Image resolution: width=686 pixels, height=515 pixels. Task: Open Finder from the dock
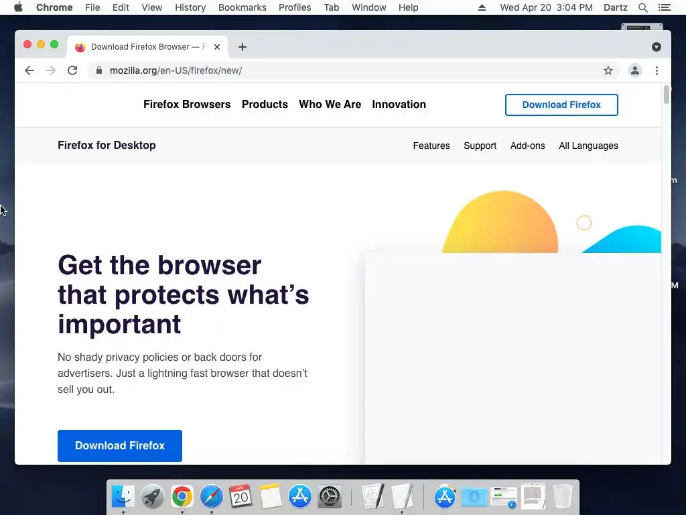[x=123, y=496]
